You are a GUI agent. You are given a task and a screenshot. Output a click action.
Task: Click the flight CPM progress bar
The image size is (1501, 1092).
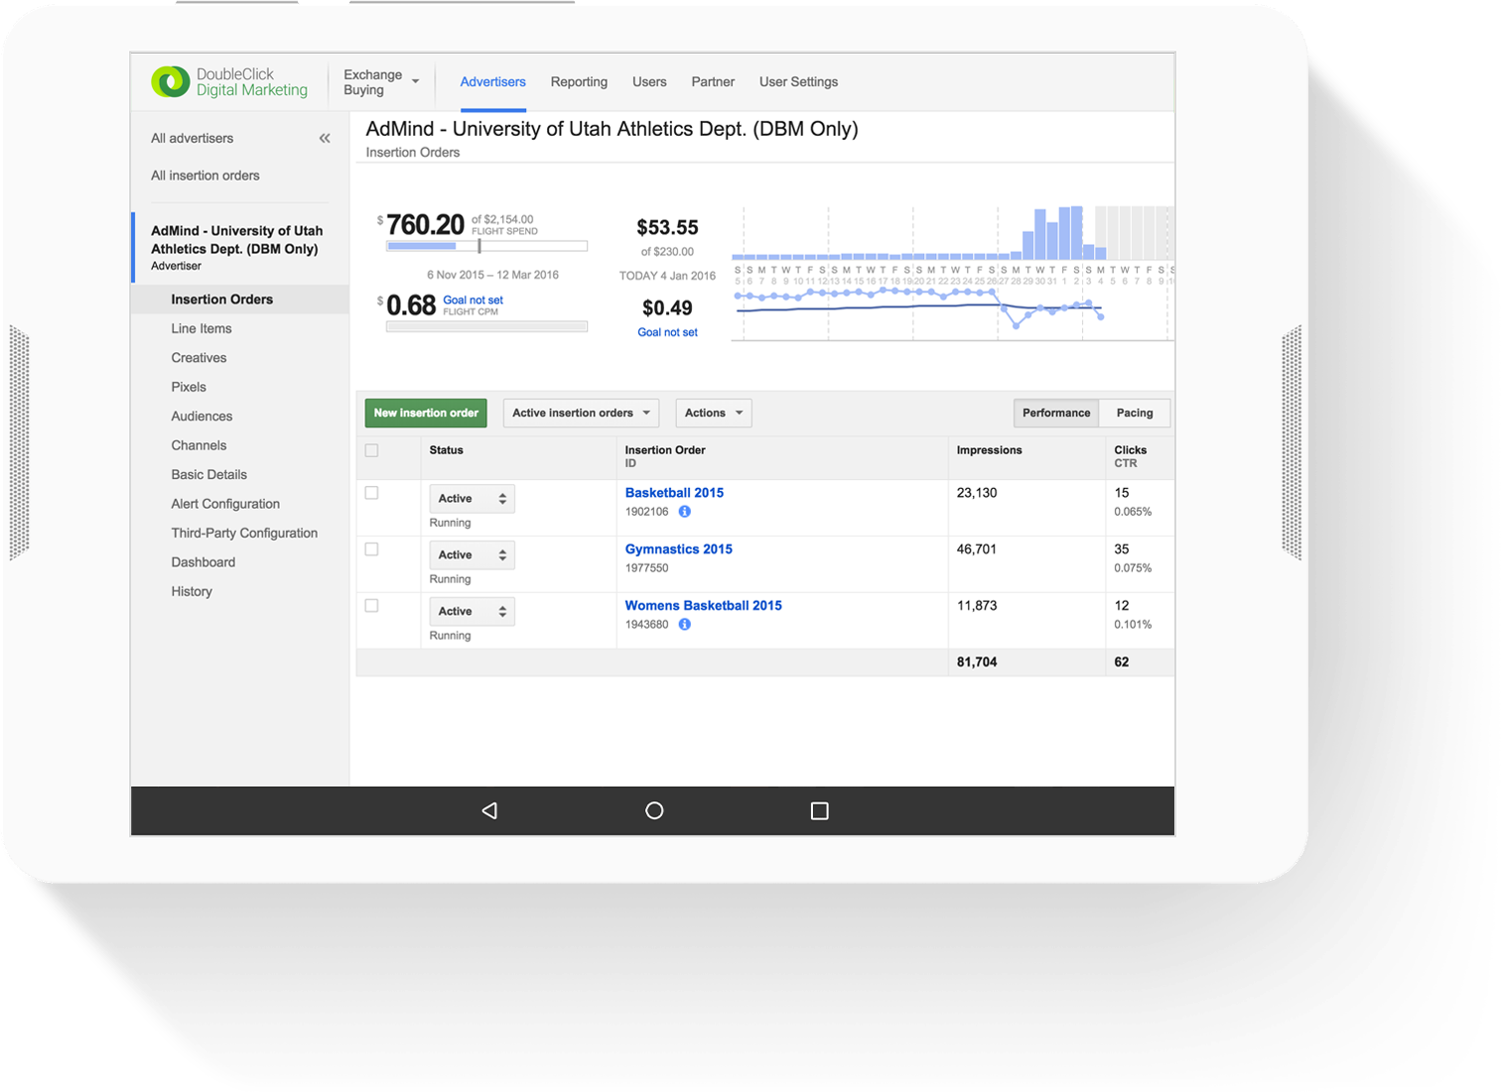point(486,326)
